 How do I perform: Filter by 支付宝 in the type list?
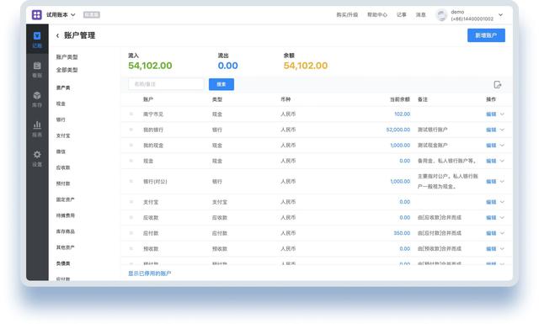pos(63,135)
